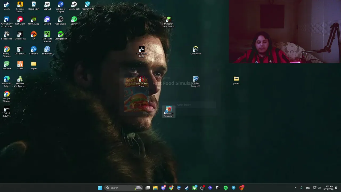Select the AdGuard desktop shortcut
Viewport: 341px width, 192px height.
7,66
